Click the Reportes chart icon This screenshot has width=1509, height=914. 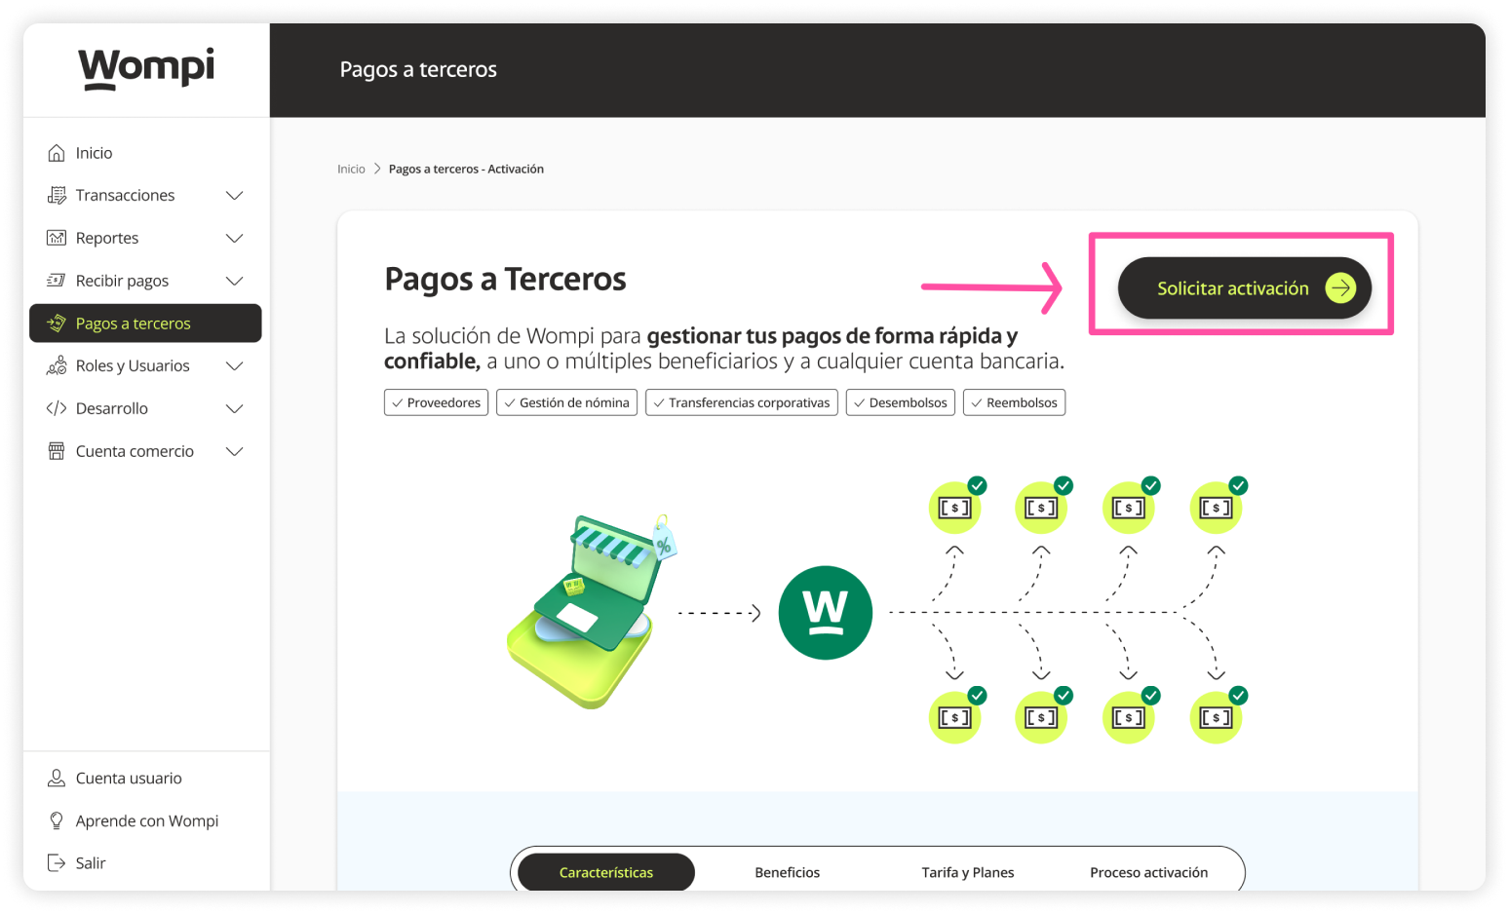tap(57, 239)
